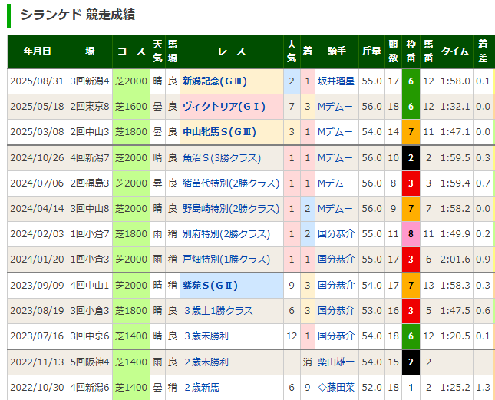Open the 新潟記念(GⅢ) race link
495x400 pixels.
pos(215,81)
